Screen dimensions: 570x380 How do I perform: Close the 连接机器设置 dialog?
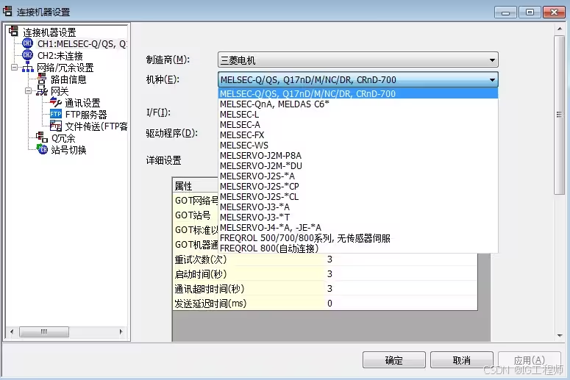pyautogui.click(x=554, y=12)
